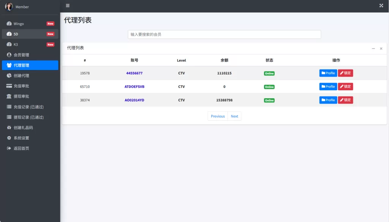Click the member search input field
This screenshot has height=222, width=389.
click(x=224, y=34)
